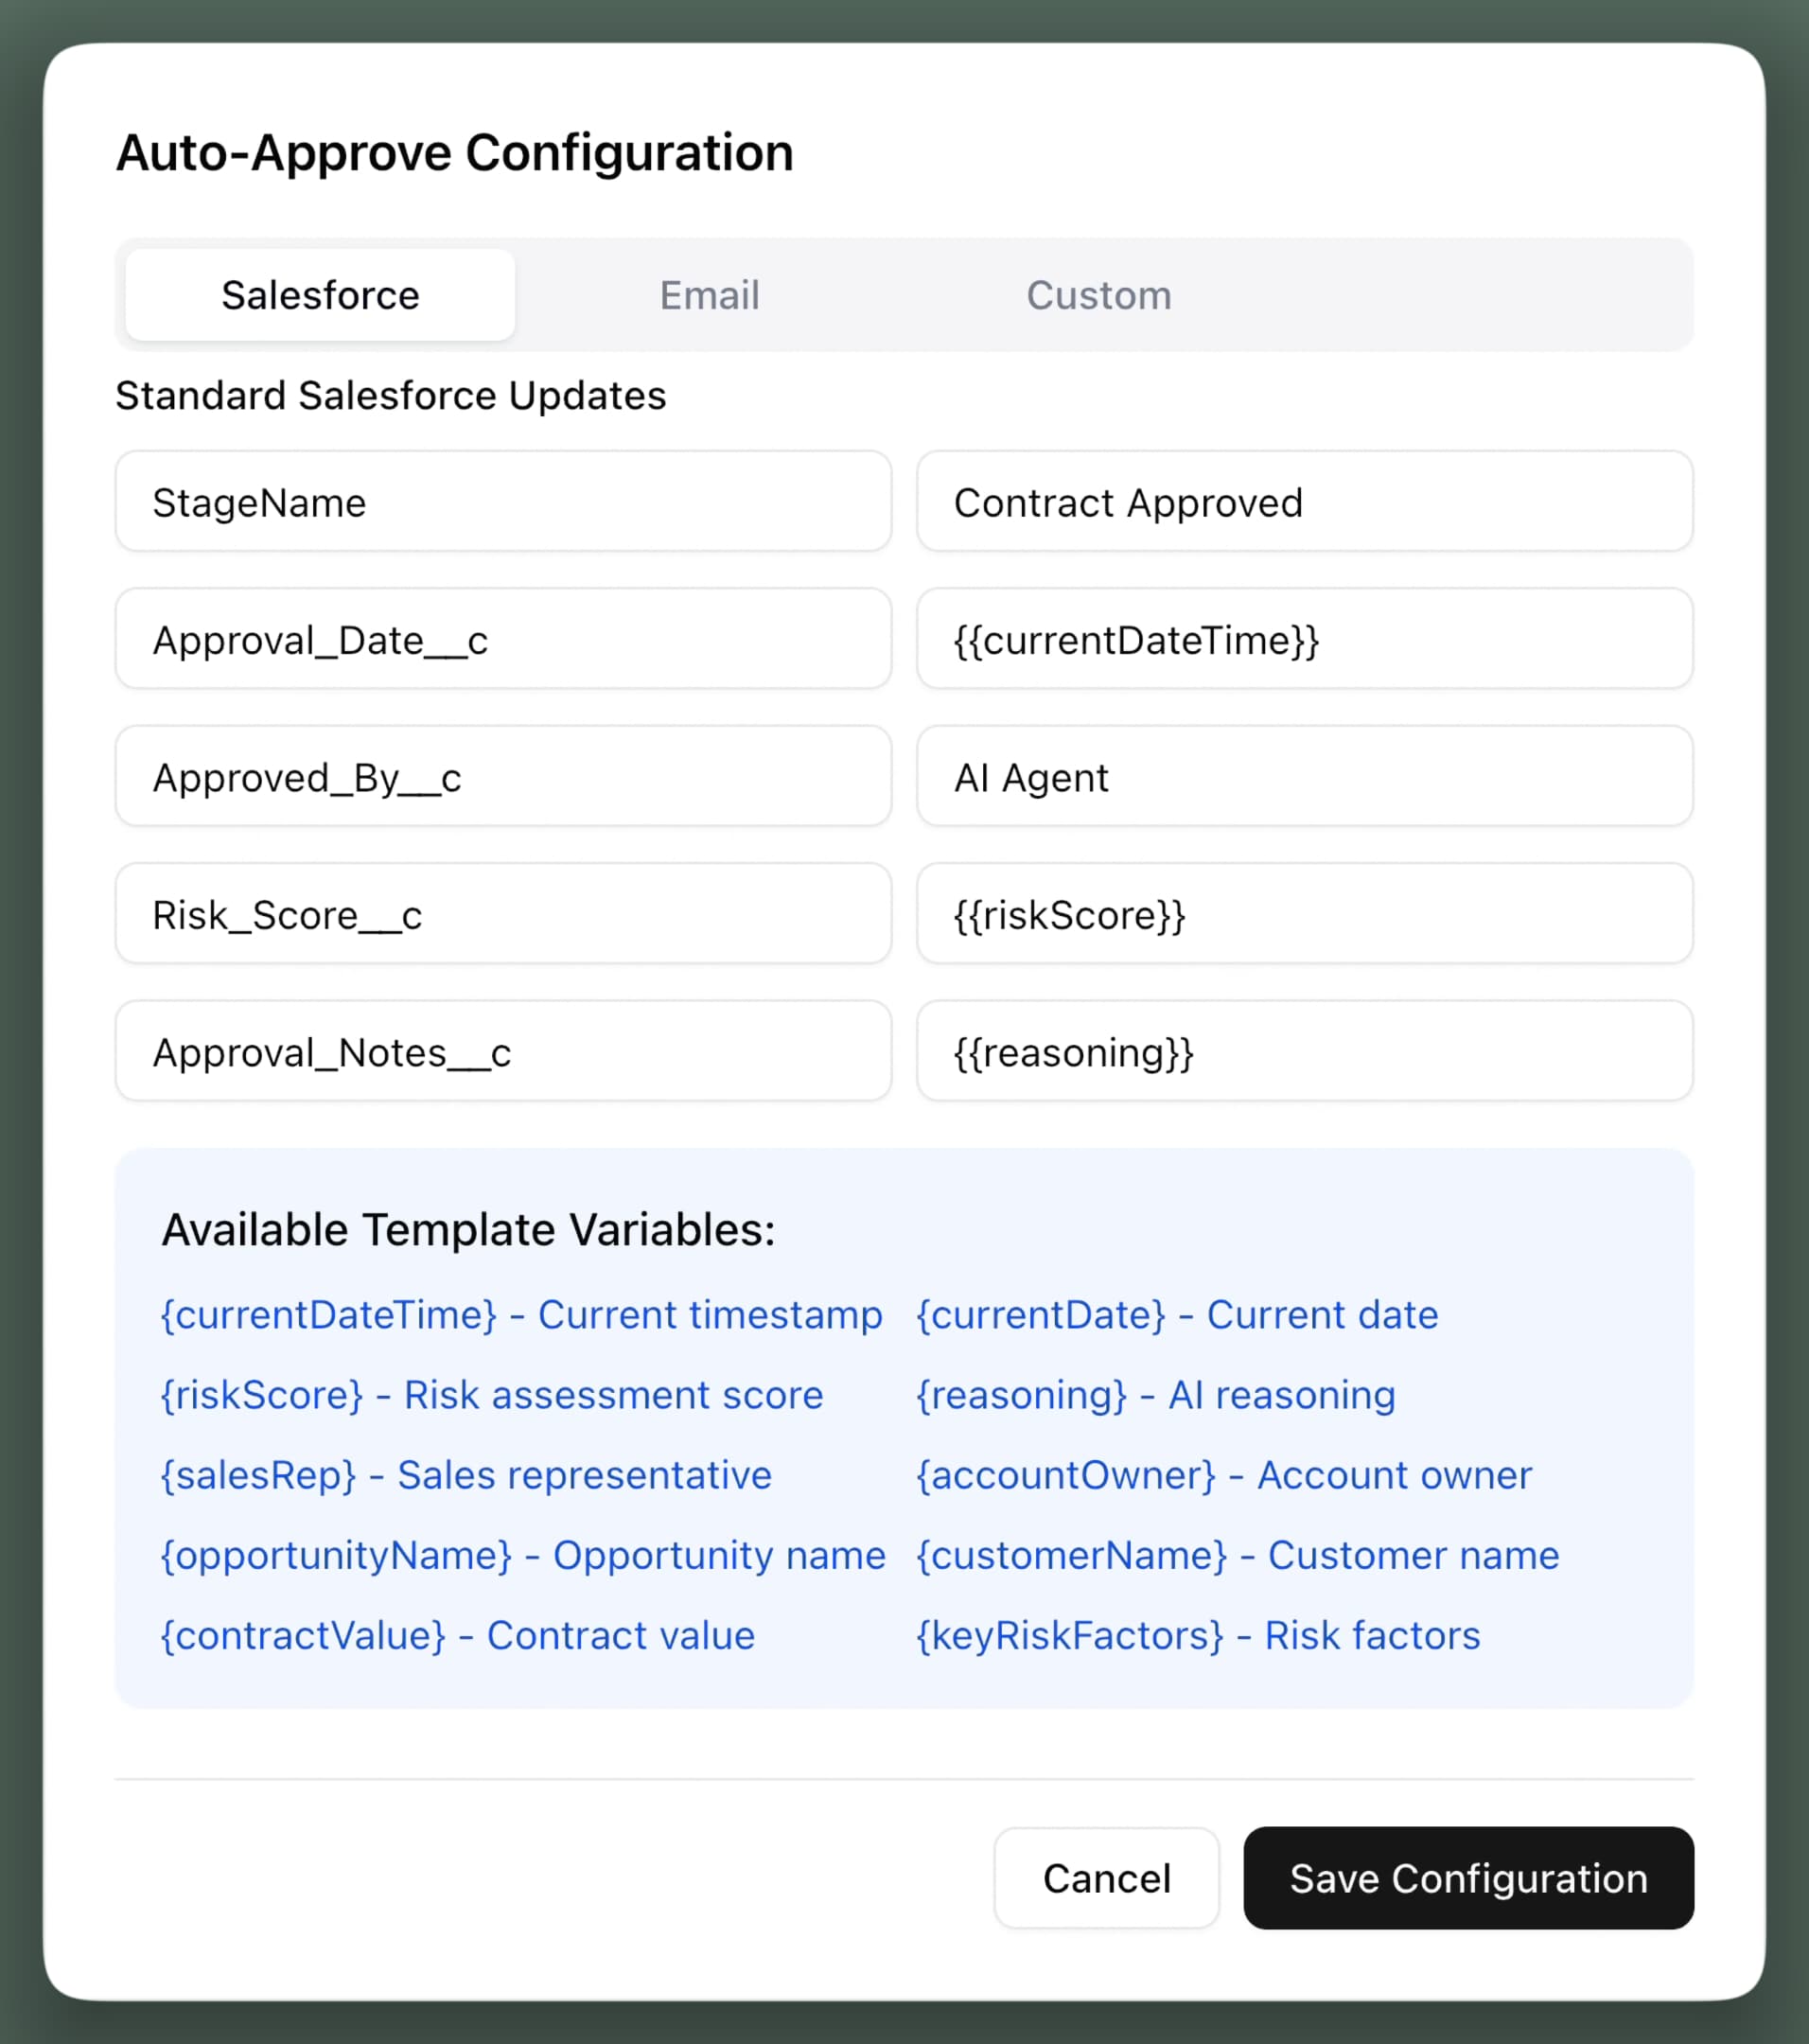Click the Approval_Notes__c field input
Viewport: 1809px width, 2044px height.
point(503,1051)
